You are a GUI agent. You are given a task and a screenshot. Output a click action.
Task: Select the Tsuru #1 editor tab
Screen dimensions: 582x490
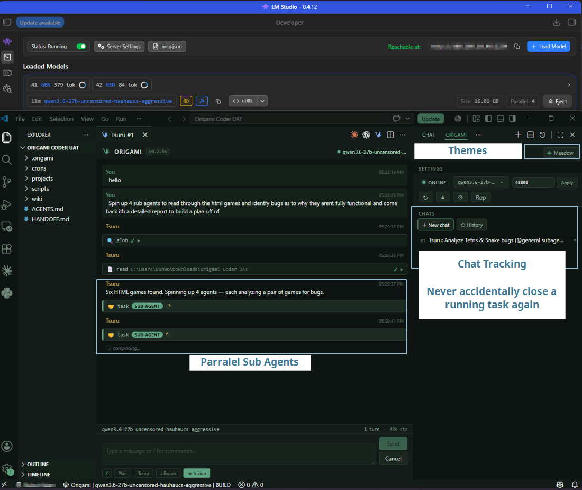[x=122, y=135]
